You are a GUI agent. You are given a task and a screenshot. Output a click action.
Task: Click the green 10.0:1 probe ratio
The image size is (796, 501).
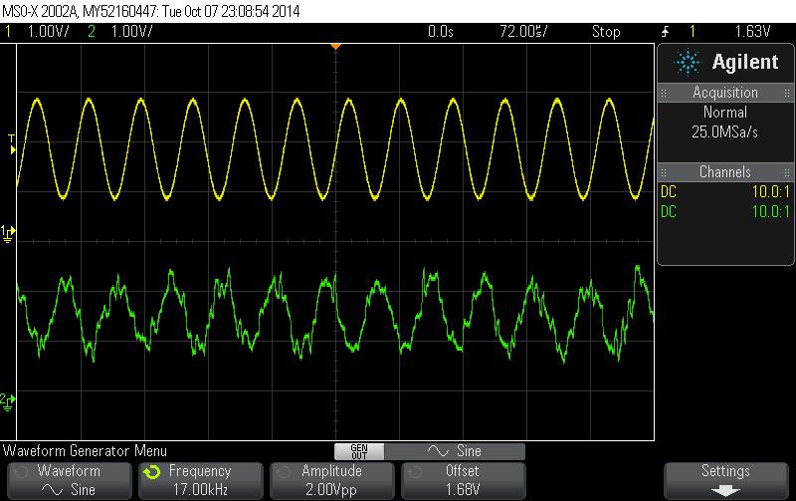[x=770, y=211]
